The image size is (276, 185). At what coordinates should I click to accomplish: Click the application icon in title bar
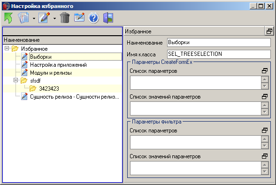pyautogui.click(x=6, y=6)
